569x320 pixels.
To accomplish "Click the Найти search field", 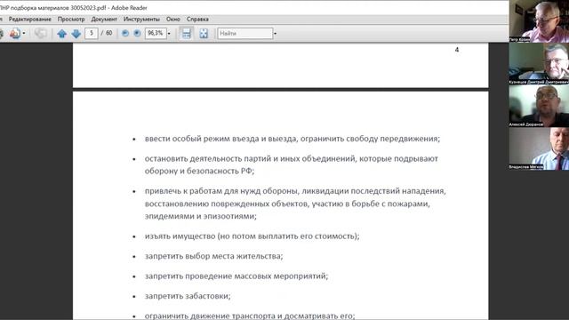I will [x=245, y=34].
